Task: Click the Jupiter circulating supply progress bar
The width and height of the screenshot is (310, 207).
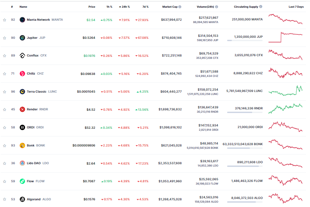Action: tap(245, 40)
